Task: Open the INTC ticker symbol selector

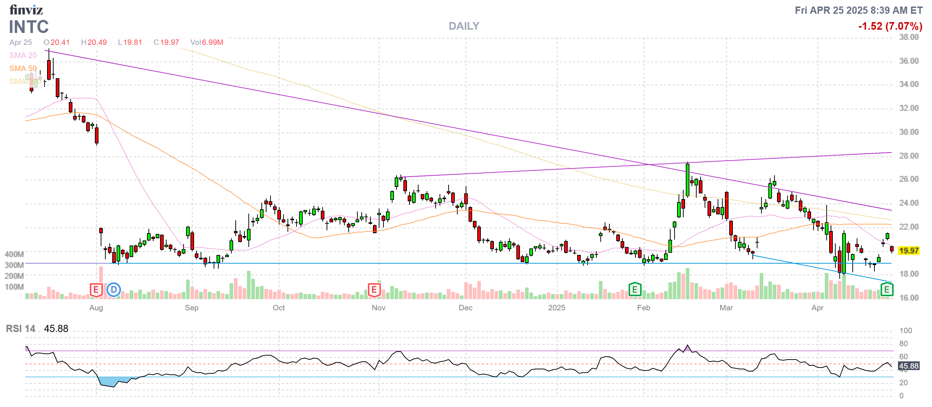Action: (x=29, y=27)
